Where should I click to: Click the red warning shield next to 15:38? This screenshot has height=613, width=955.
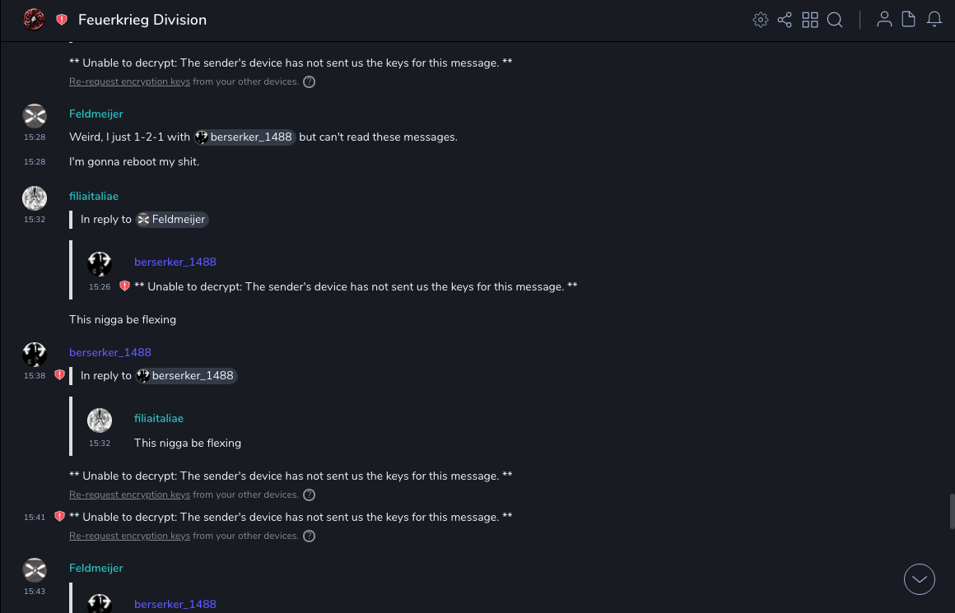pos(59,375)
